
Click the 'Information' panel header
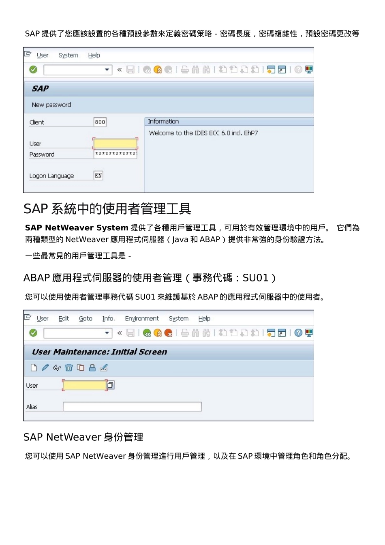(x=229, y=121)
